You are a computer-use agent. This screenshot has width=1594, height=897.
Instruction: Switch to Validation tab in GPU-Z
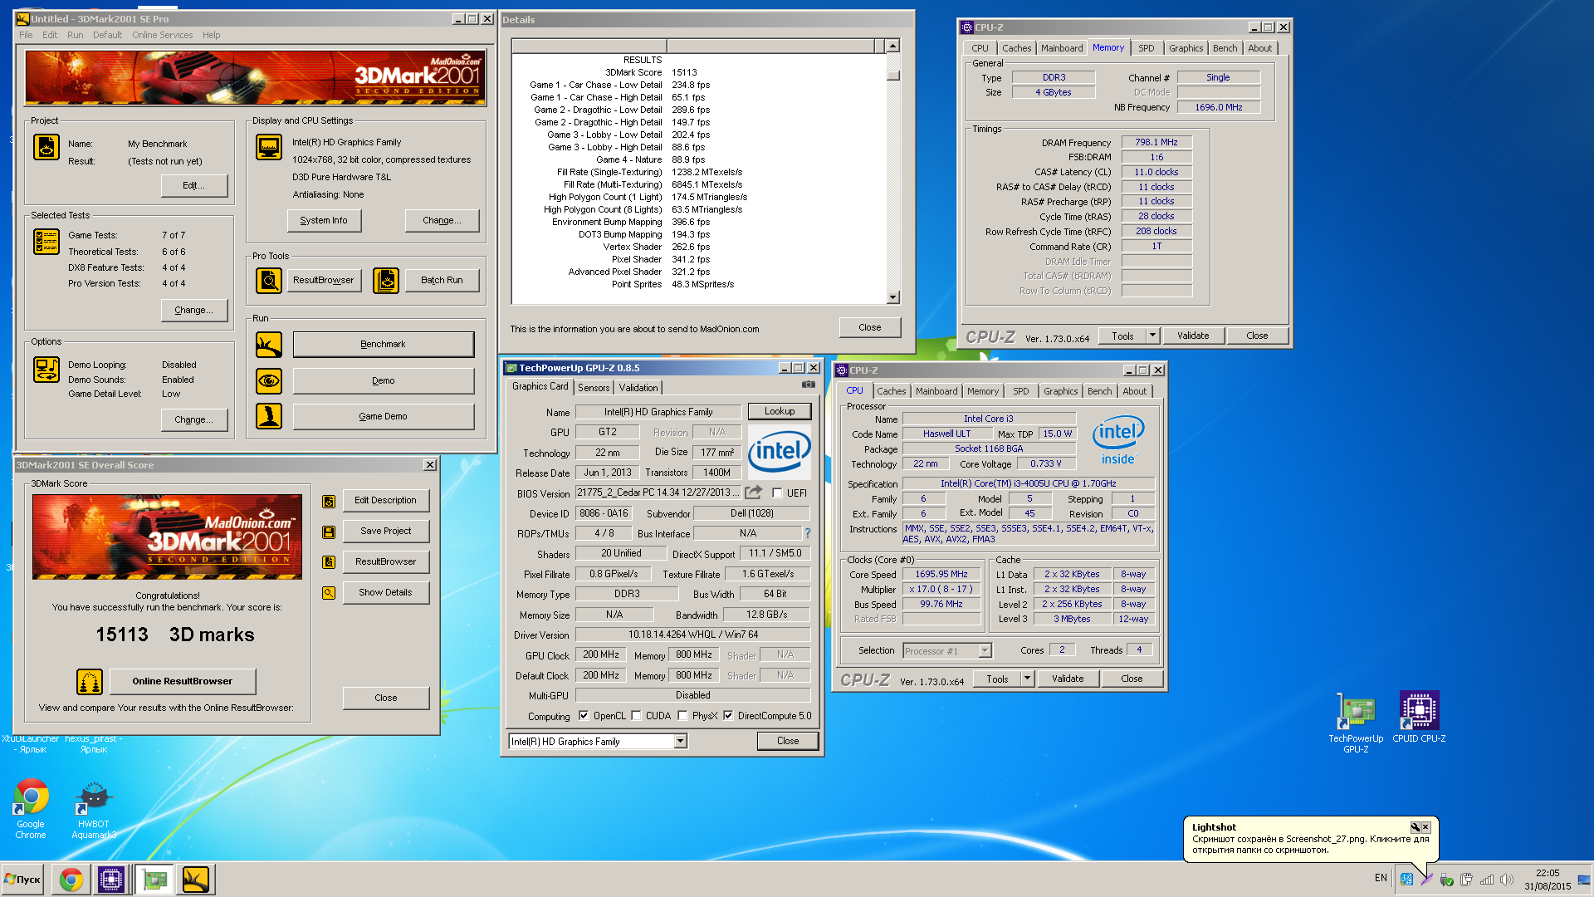click(638, 388)
